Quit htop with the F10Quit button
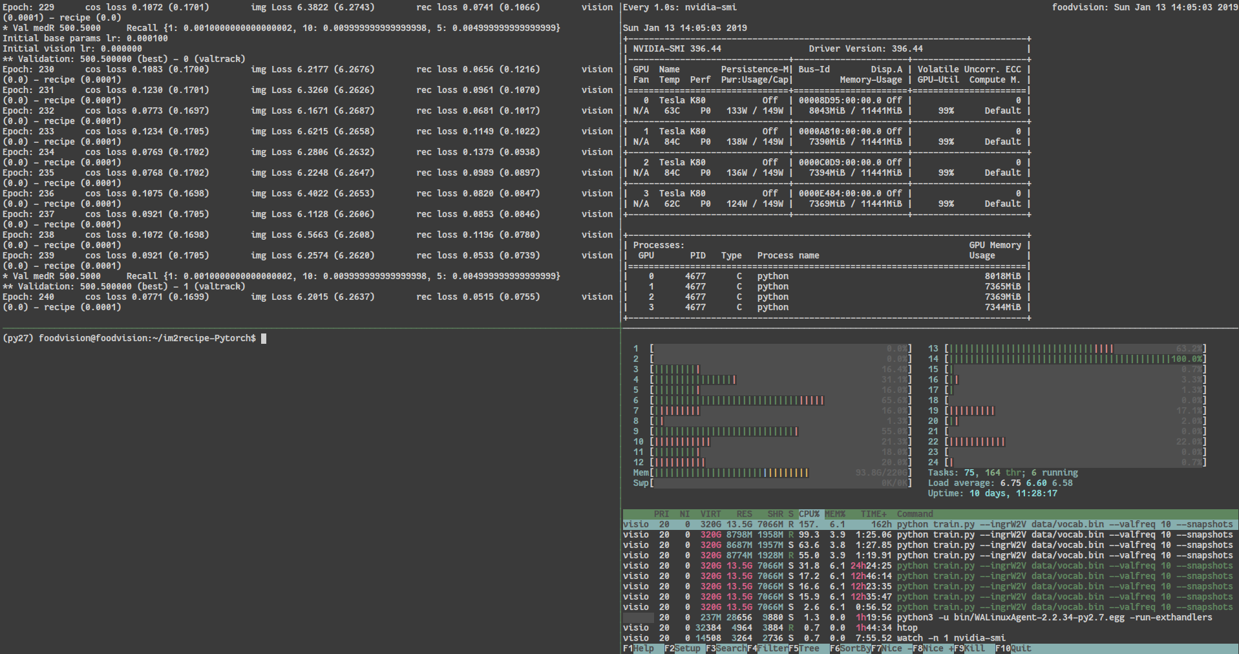 (x=1011, y=648)
